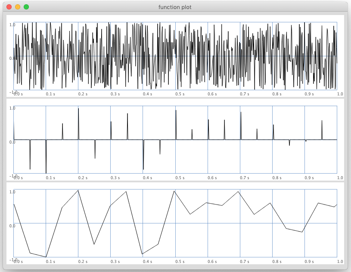Click the '1.0' y-axis label of noise plot
Viewport: 351px width, 272px height.
[x=12, y=25]
